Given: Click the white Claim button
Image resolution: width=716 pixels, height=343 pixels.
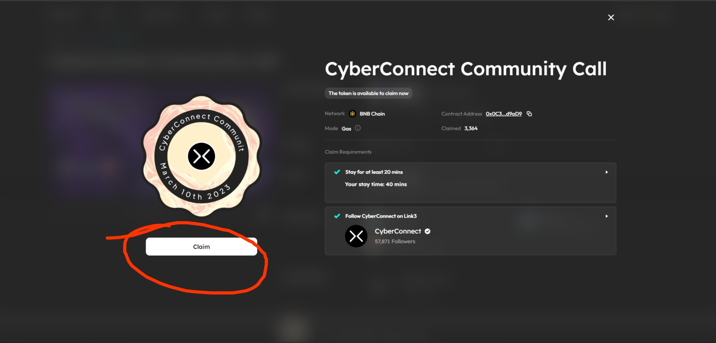Looking at the screenshot, I should click(201, 247).
